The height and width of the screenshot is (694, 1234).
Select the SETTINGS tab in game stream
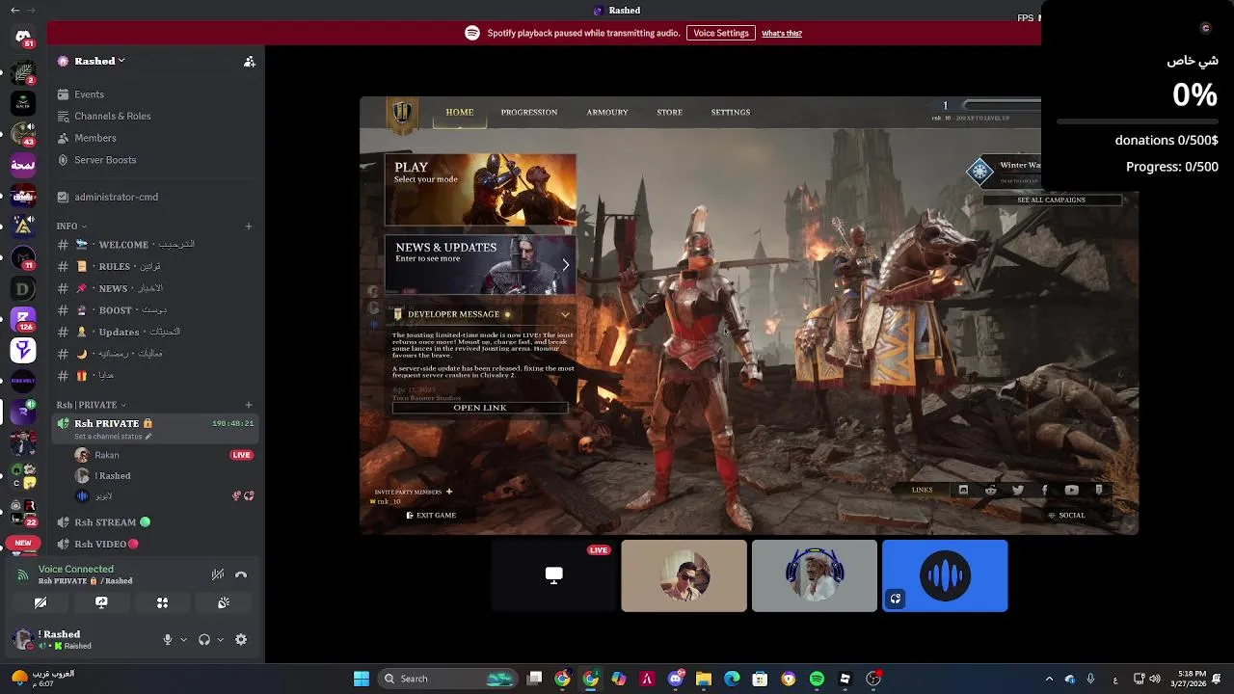click(731, 112)
